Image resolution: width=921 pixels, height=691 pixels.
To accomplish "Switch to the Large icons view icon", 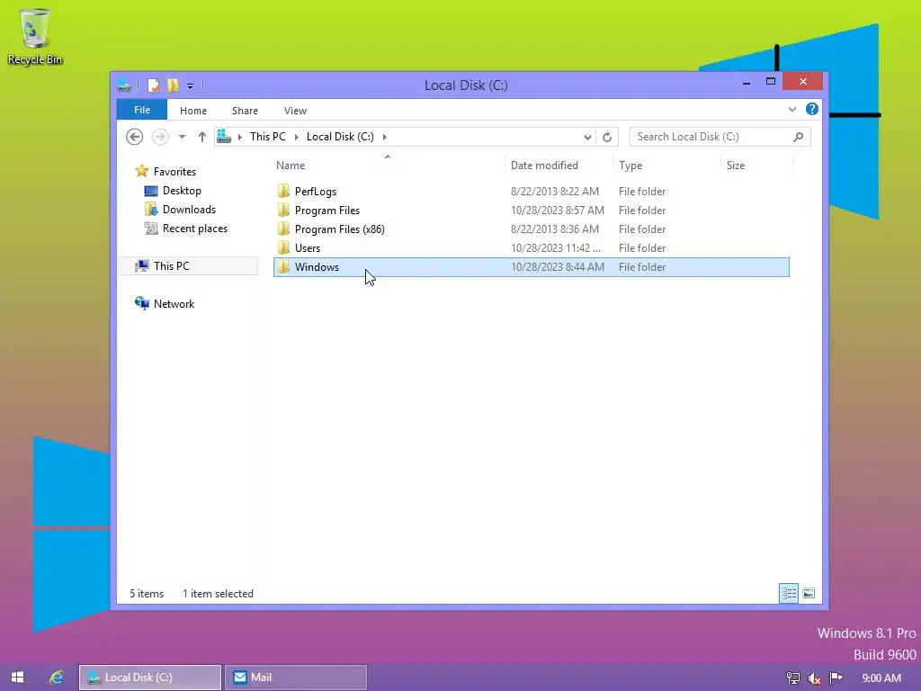I will [x=809, y=594].
